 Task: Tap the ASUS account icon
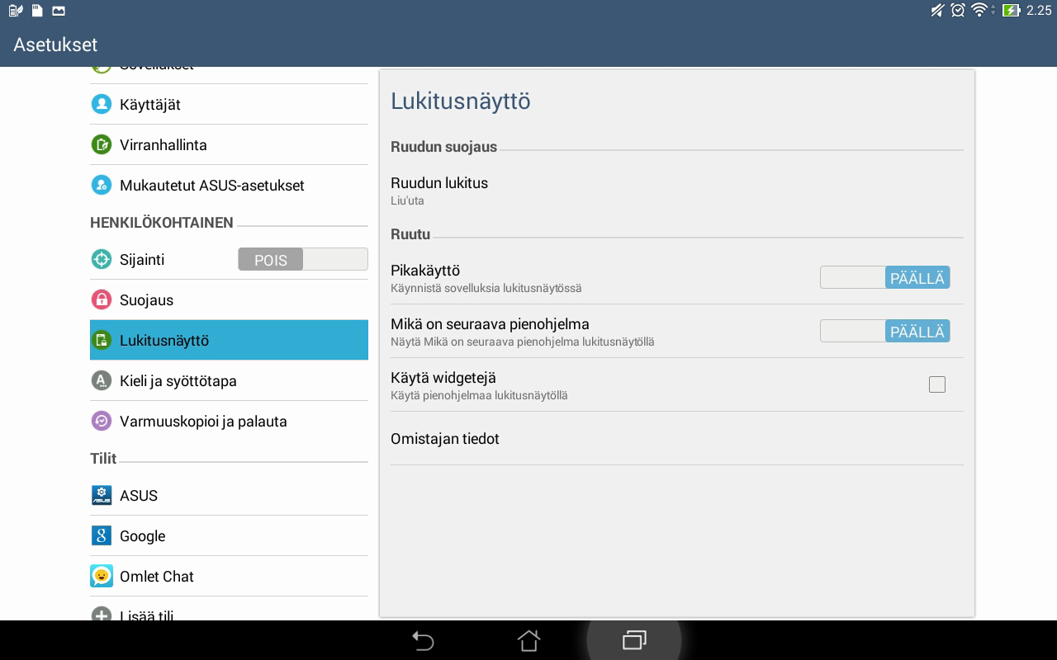pyautogui.click(x=101, y=495)
